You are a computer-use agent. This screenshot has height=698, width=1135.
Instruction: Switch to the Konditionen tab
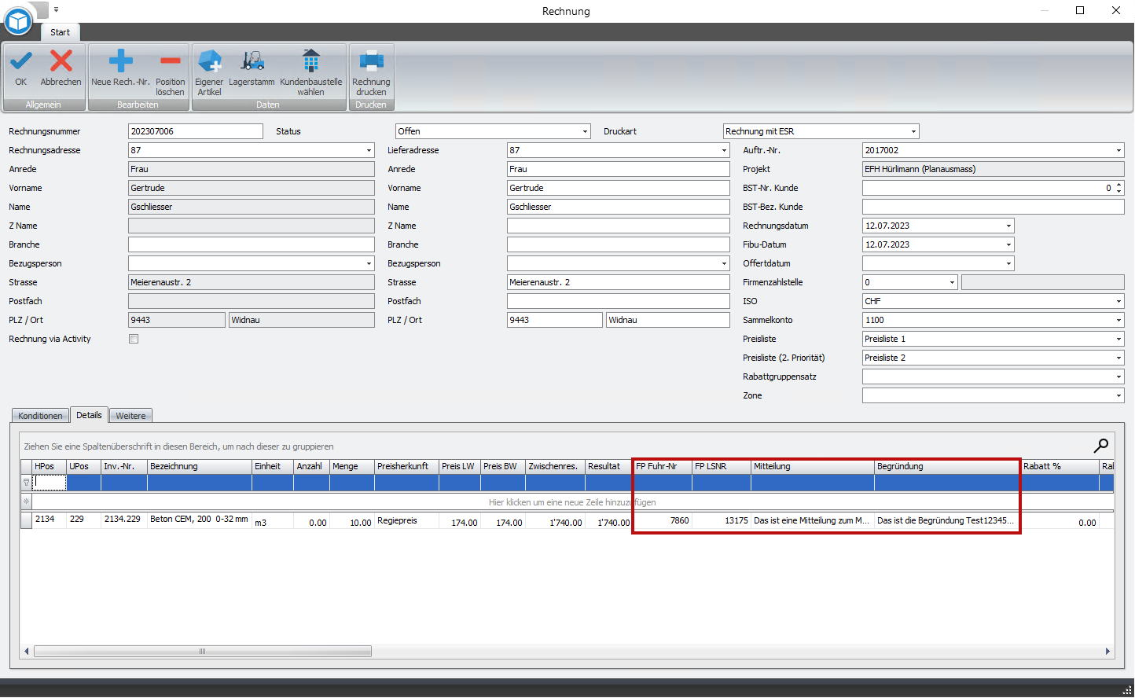click(40, 416)
